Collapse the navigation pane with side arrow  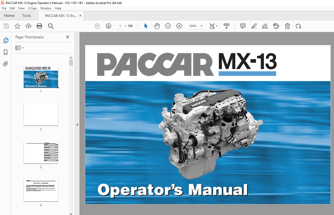pyautogui.click(x=77, y=124)
